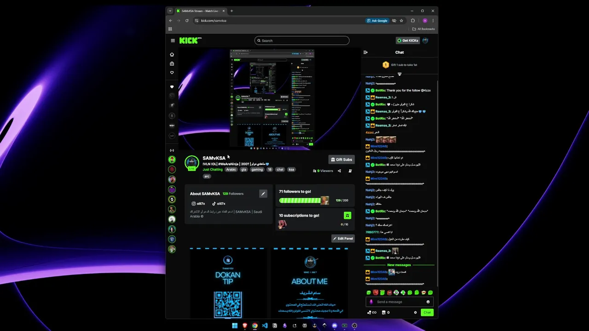Go to Home in Kick sidebar

click(172, 54)
